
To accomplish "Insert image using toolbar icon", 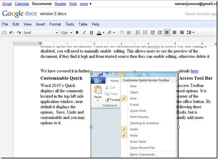I will pos(129,32).
